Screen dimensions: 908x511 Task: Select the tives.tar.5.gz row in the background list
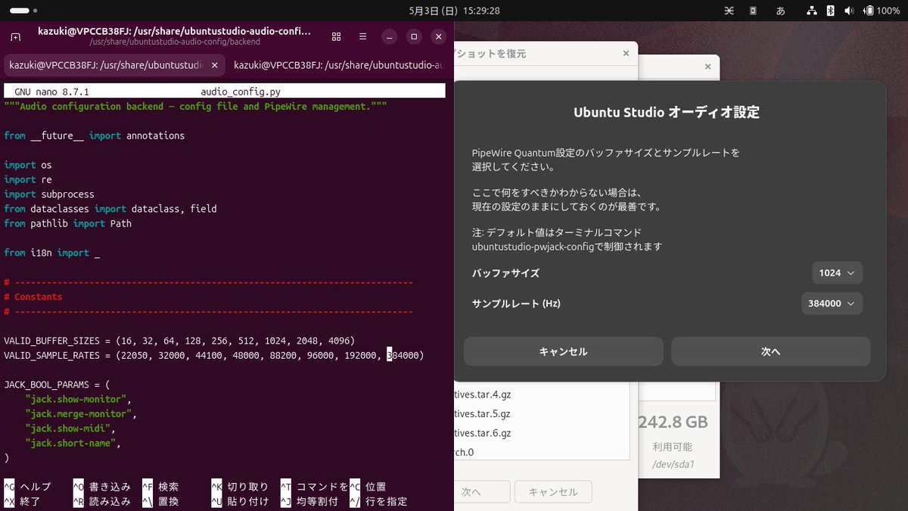tap(541, 413)
